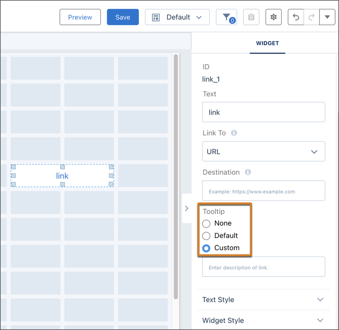
Task: Select the Default tooltip option
Action: (206, 236)
